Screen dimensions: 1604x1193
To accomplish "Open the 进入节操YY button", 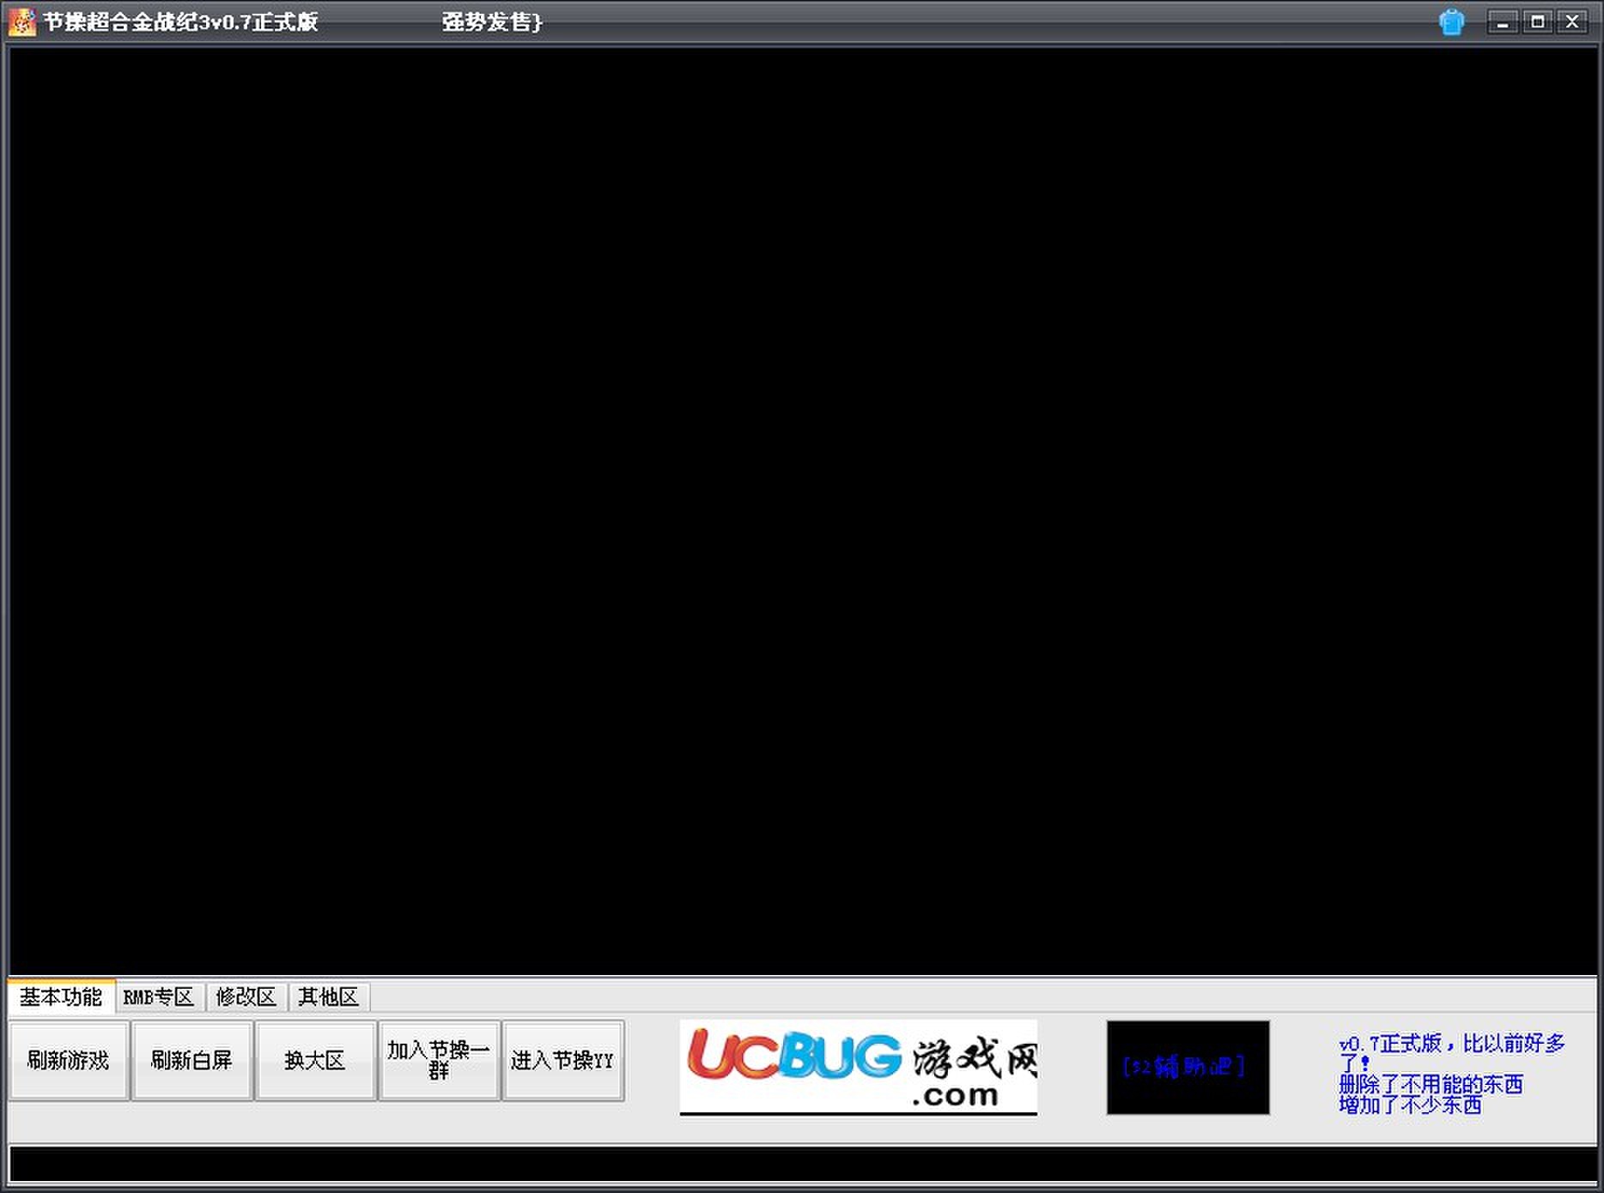I will 562,1061.
